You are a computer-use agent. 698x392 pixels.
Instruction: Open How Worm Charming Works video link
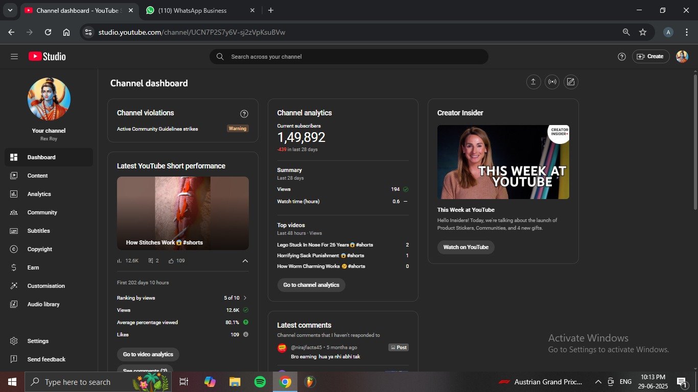pos(321,266)
